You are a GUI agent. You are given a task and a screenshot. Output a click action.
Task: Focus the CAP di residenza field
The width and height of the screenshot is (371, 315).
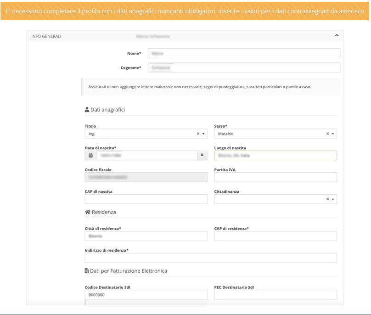tap(275, 236)
